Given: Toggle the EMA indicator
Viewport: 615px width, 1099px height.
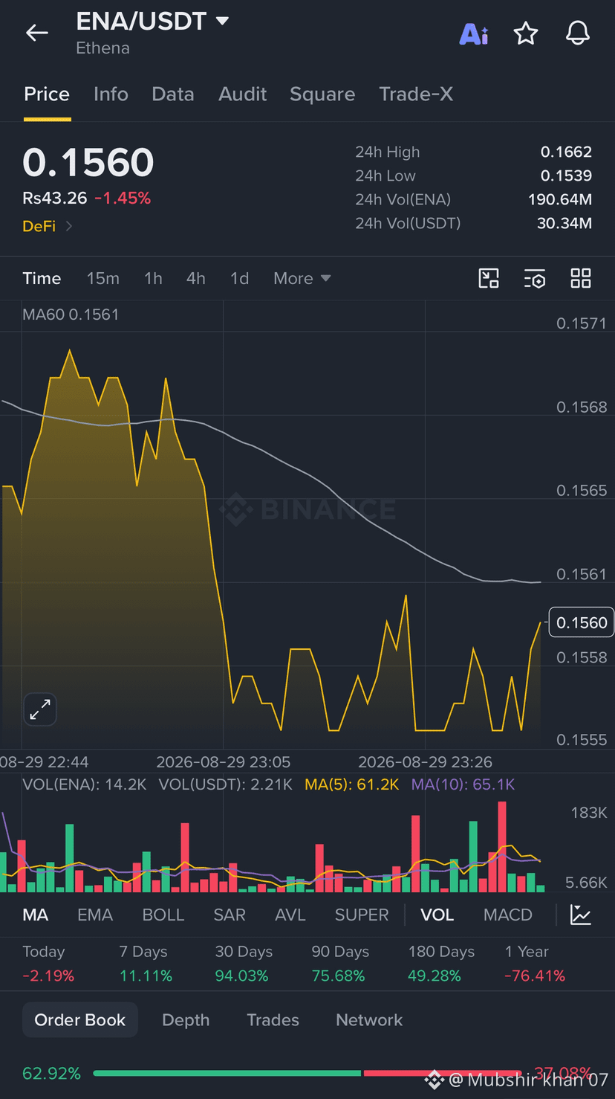Looking at the screenshot, I should [x=95, y=915].
